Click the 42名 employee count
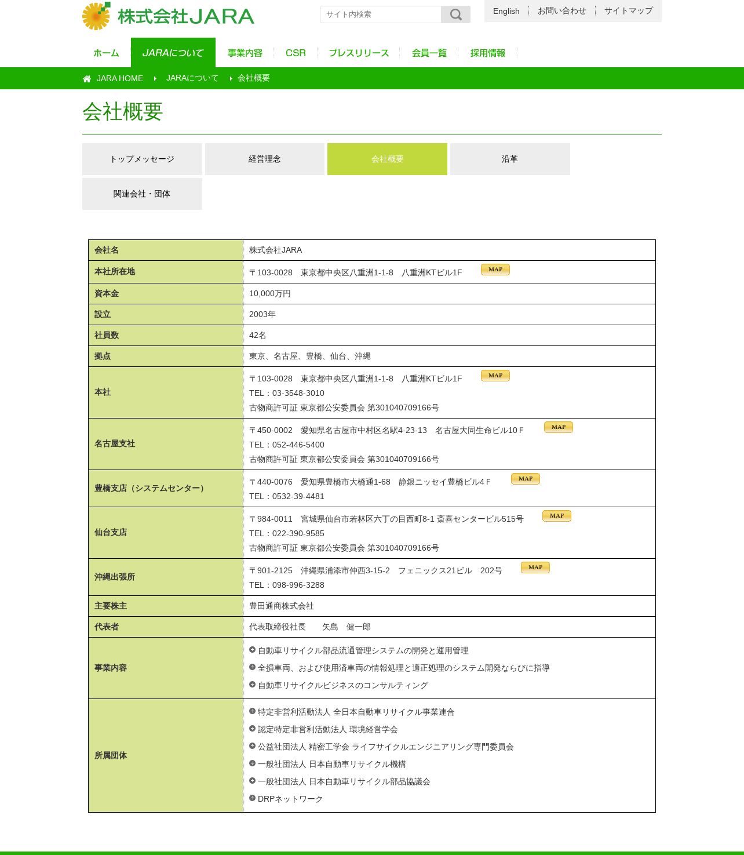This screenshot has width=744, height=855. (x=258, y=335)
